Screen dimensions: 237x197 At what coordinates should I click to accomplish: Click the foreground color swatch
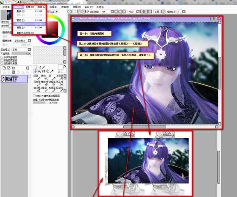point(60,67)
